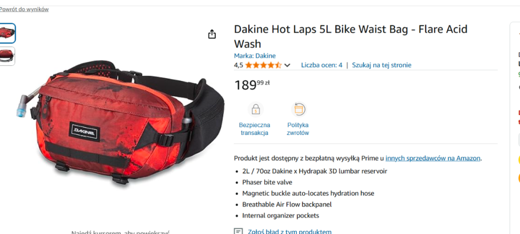Click the share icon above product image
The image size is (520, 234).
[x=212, y=34]
